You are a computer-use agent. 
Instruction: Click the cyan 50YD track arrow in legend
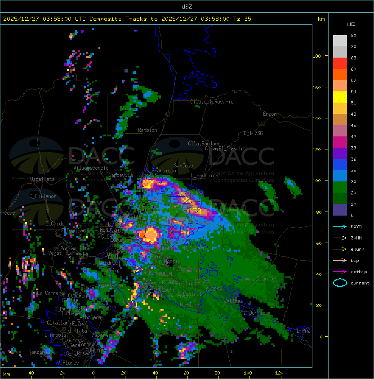[340, 226]
